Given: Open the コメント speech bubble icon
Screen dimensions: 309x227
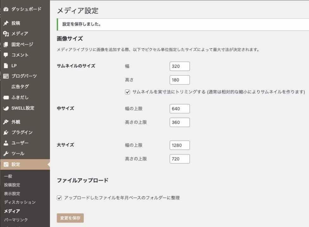Looking at the screenshot, I should [x=6, y=55].
